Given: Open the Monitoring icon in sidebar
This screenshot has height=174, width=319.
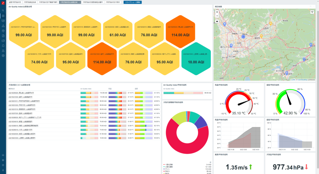Looking at the screenshot, I should click(x=3, y=21).
